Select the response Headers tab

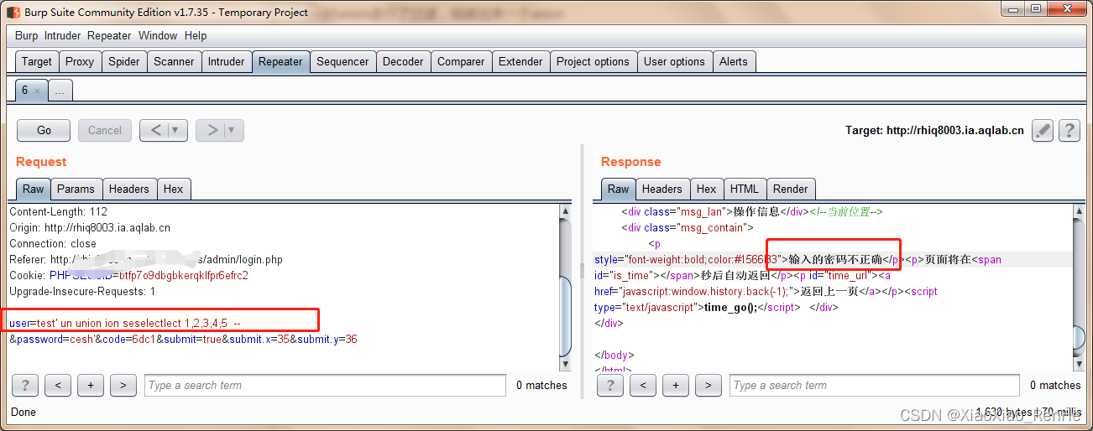tap(662, 189)
